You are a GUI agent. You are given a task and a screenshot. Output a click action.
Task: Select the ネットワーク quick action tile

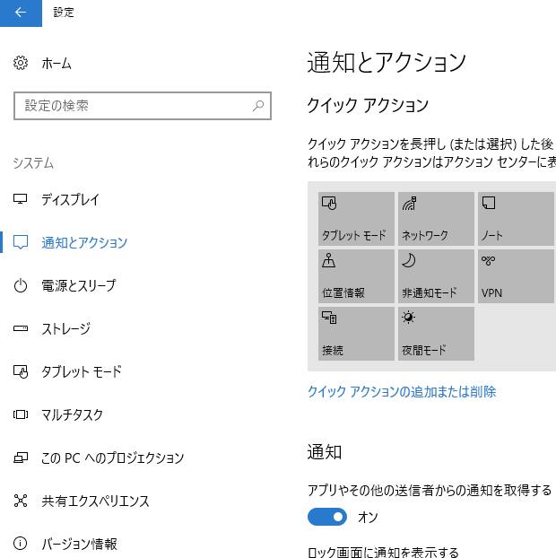coord(436,218)
